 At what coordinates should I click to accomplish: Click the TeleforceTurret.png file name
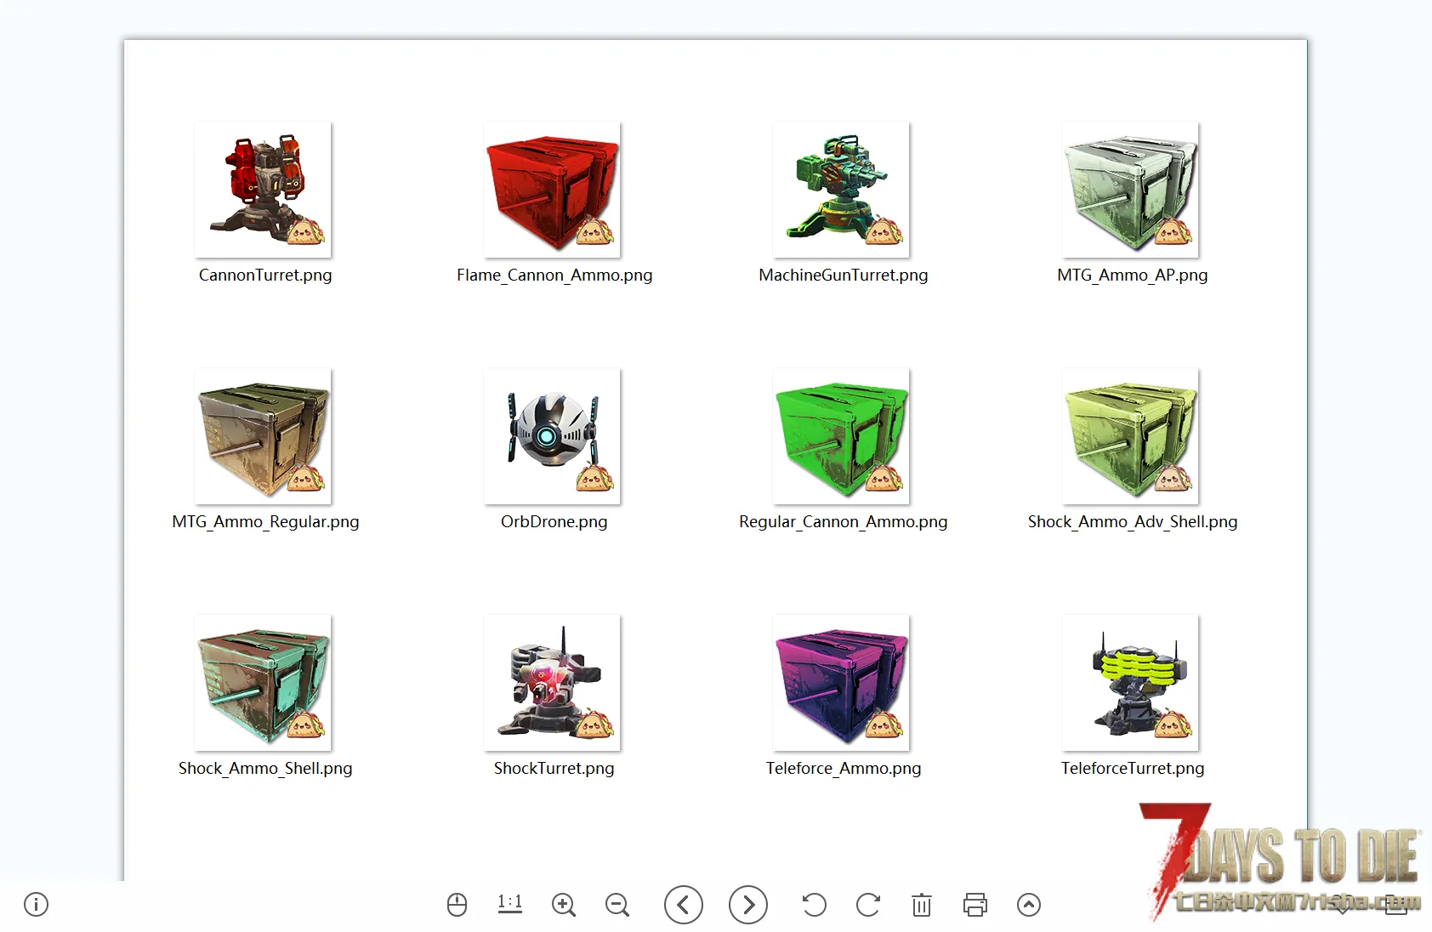tap(1133, 769)
